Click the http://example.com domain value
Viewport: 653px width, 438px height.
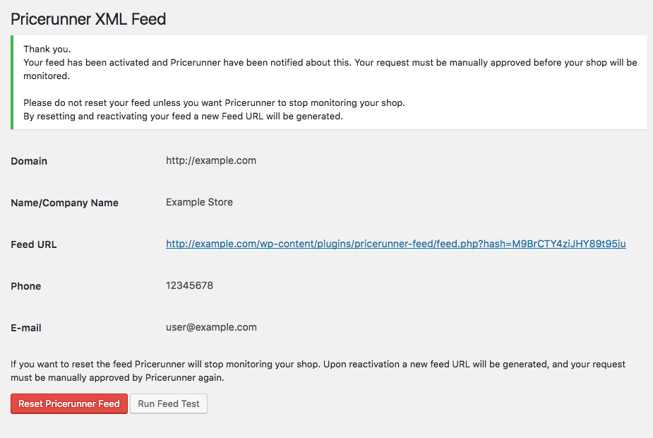pos(211,160)
